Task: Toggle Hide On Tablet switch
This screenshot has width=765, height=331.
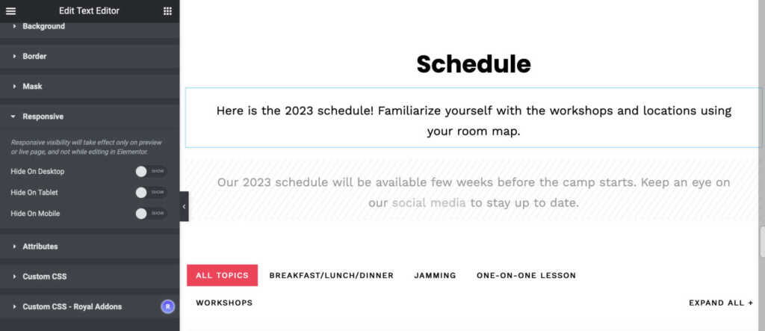Action: click(x=151, y=192)
